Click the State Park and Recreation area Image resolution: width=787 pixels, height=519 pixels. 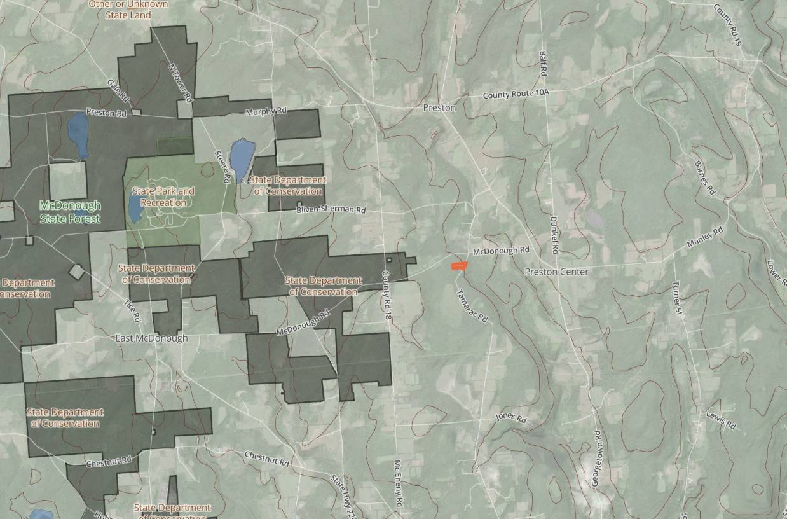pos(163,197)
